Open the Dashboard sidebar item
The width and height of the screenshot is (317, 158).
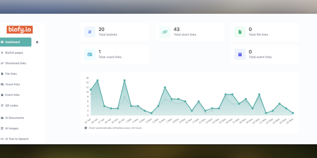pyautogui.click(x=15, y=42)
